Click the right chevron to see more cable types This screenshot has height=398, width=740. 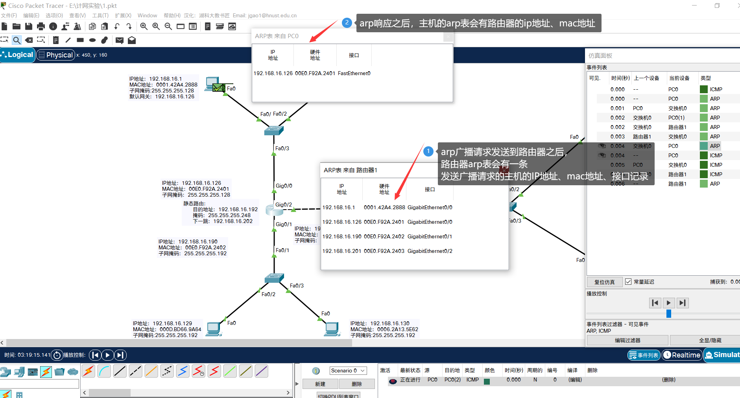288,392
